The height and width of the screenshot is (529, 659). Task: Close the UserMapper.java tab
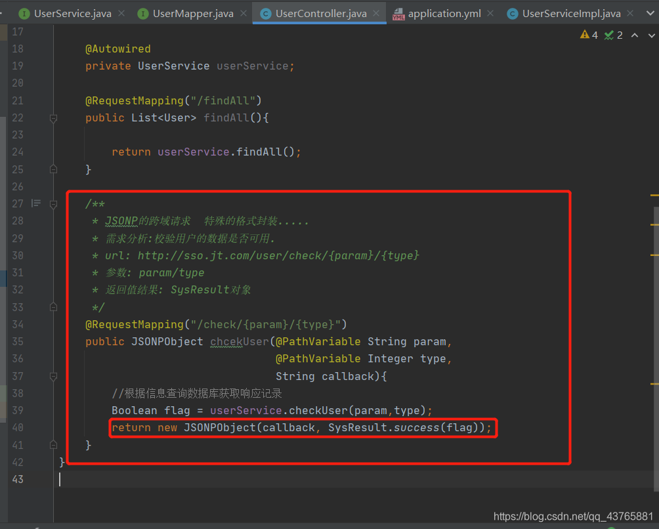click(244, 13)
